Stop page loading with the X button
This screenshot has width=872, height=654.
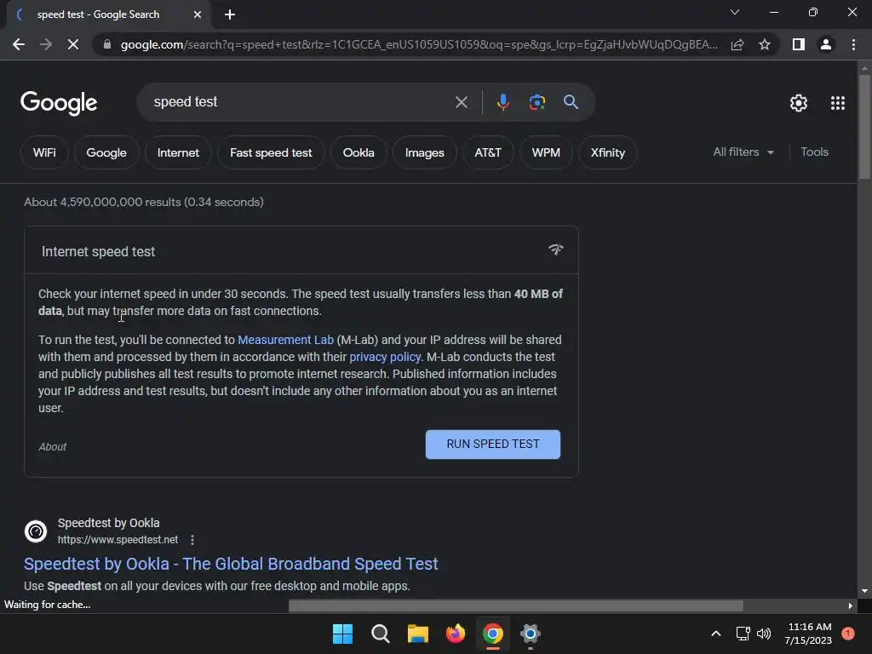click(73, 44)
